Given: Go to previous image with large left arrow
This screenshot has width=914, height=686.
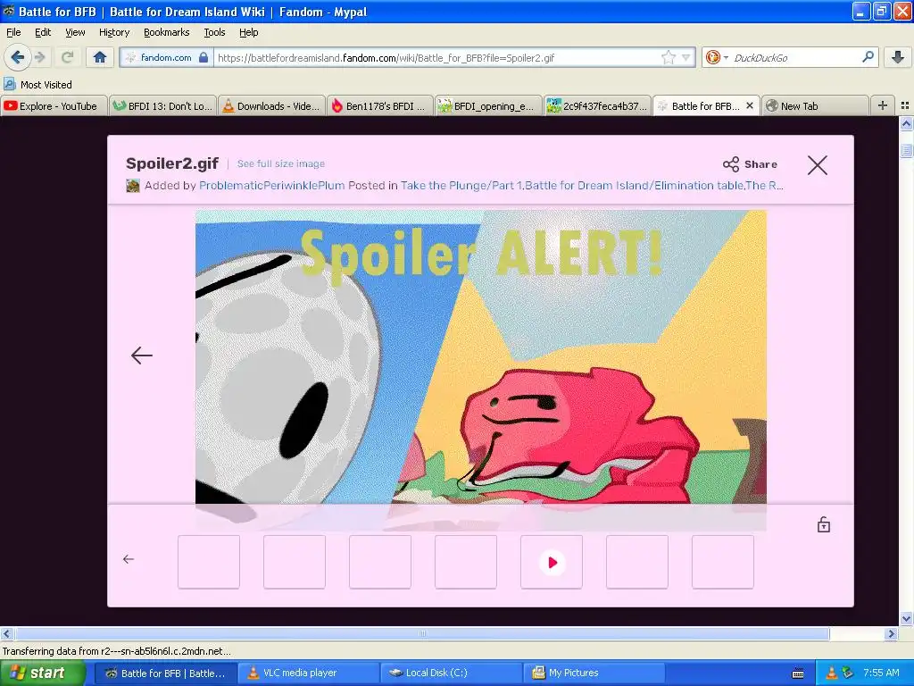Looking at the screenshot, I should click(x=142, y=356).
